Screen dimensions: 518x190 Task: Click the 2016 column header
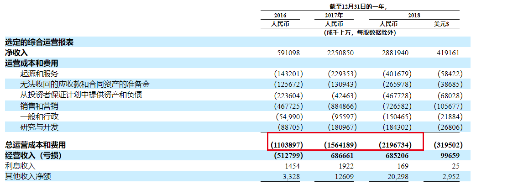click(x=287, y=16)
